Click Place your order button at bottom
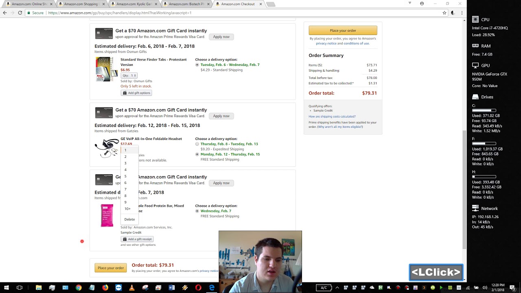Screen dimensions: 521x293 click(x=111, y=268)
